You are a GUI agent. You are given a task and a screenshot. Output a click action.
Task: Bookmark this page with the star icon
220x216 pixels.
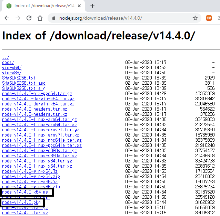(195, 18)
